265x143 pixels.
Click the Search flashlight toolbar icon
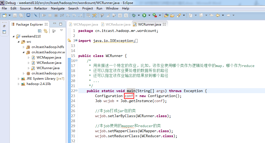(x=179, y=15)
